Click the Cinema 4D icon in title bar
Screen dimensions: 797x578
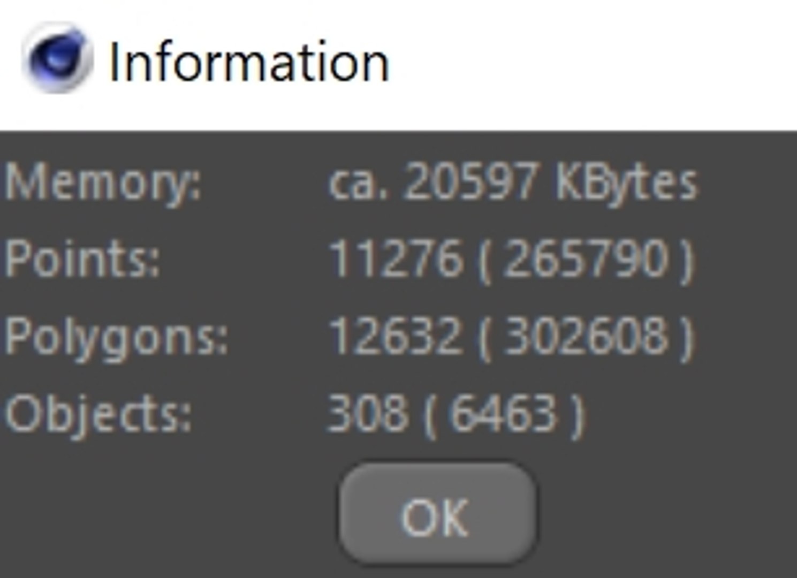point(58,59)
